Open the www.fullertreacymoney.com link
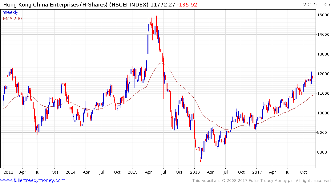Image resolution: width=331 pixels, height=185 pixels. [x=33, y=180]
